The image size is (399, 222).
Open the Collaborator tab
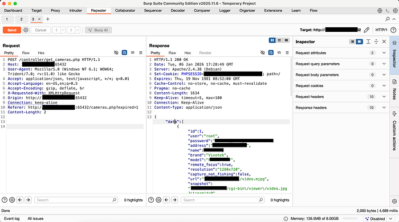[x=125, y=10]
